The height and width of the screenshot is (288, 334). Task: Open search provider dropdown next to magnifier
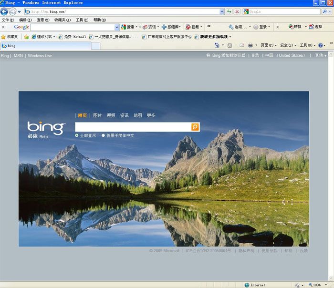coord(330,11)
